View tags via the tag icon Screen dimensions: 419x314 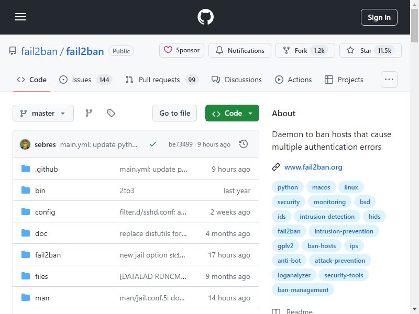click(111, 113)
